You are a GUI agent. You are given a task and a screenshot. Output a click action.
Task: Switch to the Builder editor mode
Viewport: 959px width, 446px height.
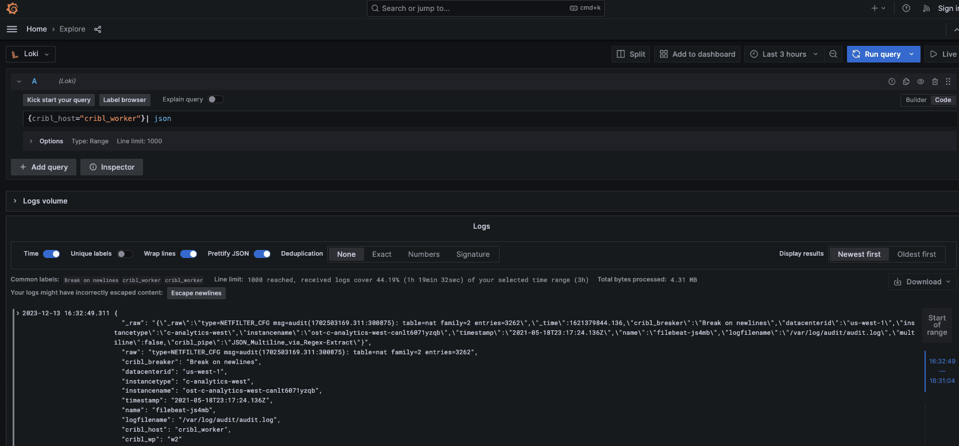(916, 100)
